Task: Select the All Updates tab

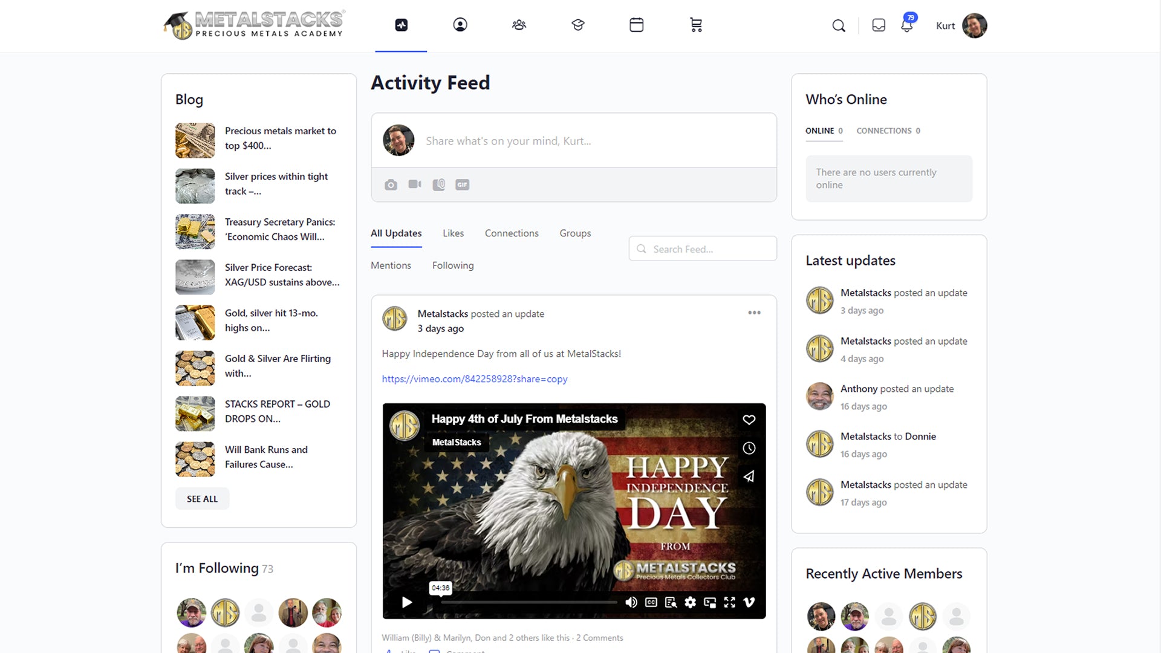Action: click(x=396, y=233)
